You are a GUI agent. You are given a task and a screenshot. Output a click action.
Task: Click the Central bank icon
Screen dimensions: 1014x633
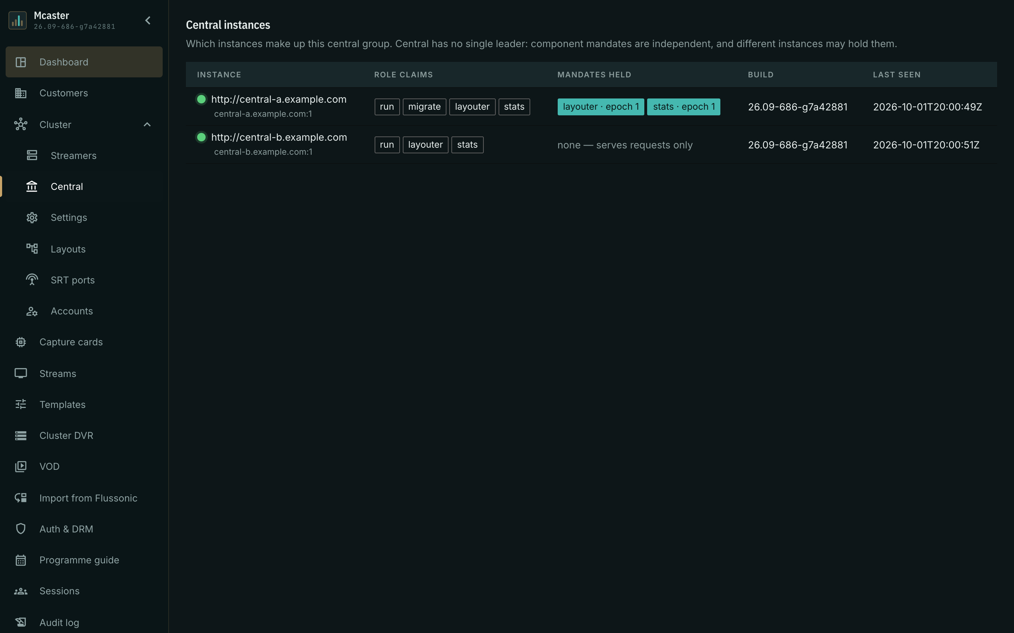[x=32, y=186]
